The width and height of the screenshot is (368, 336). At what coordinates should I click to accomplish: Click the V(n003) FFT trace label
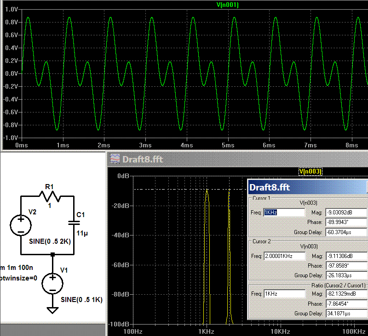310,171
